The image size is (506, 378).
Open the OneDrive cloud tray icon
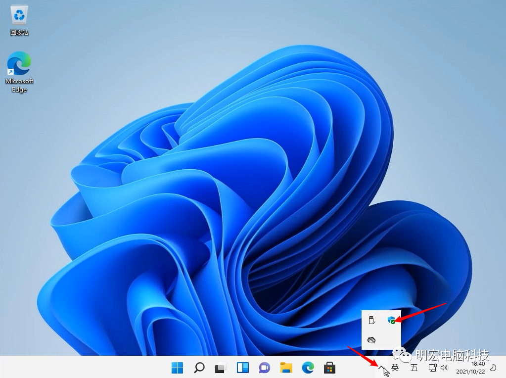coord(372,339)
